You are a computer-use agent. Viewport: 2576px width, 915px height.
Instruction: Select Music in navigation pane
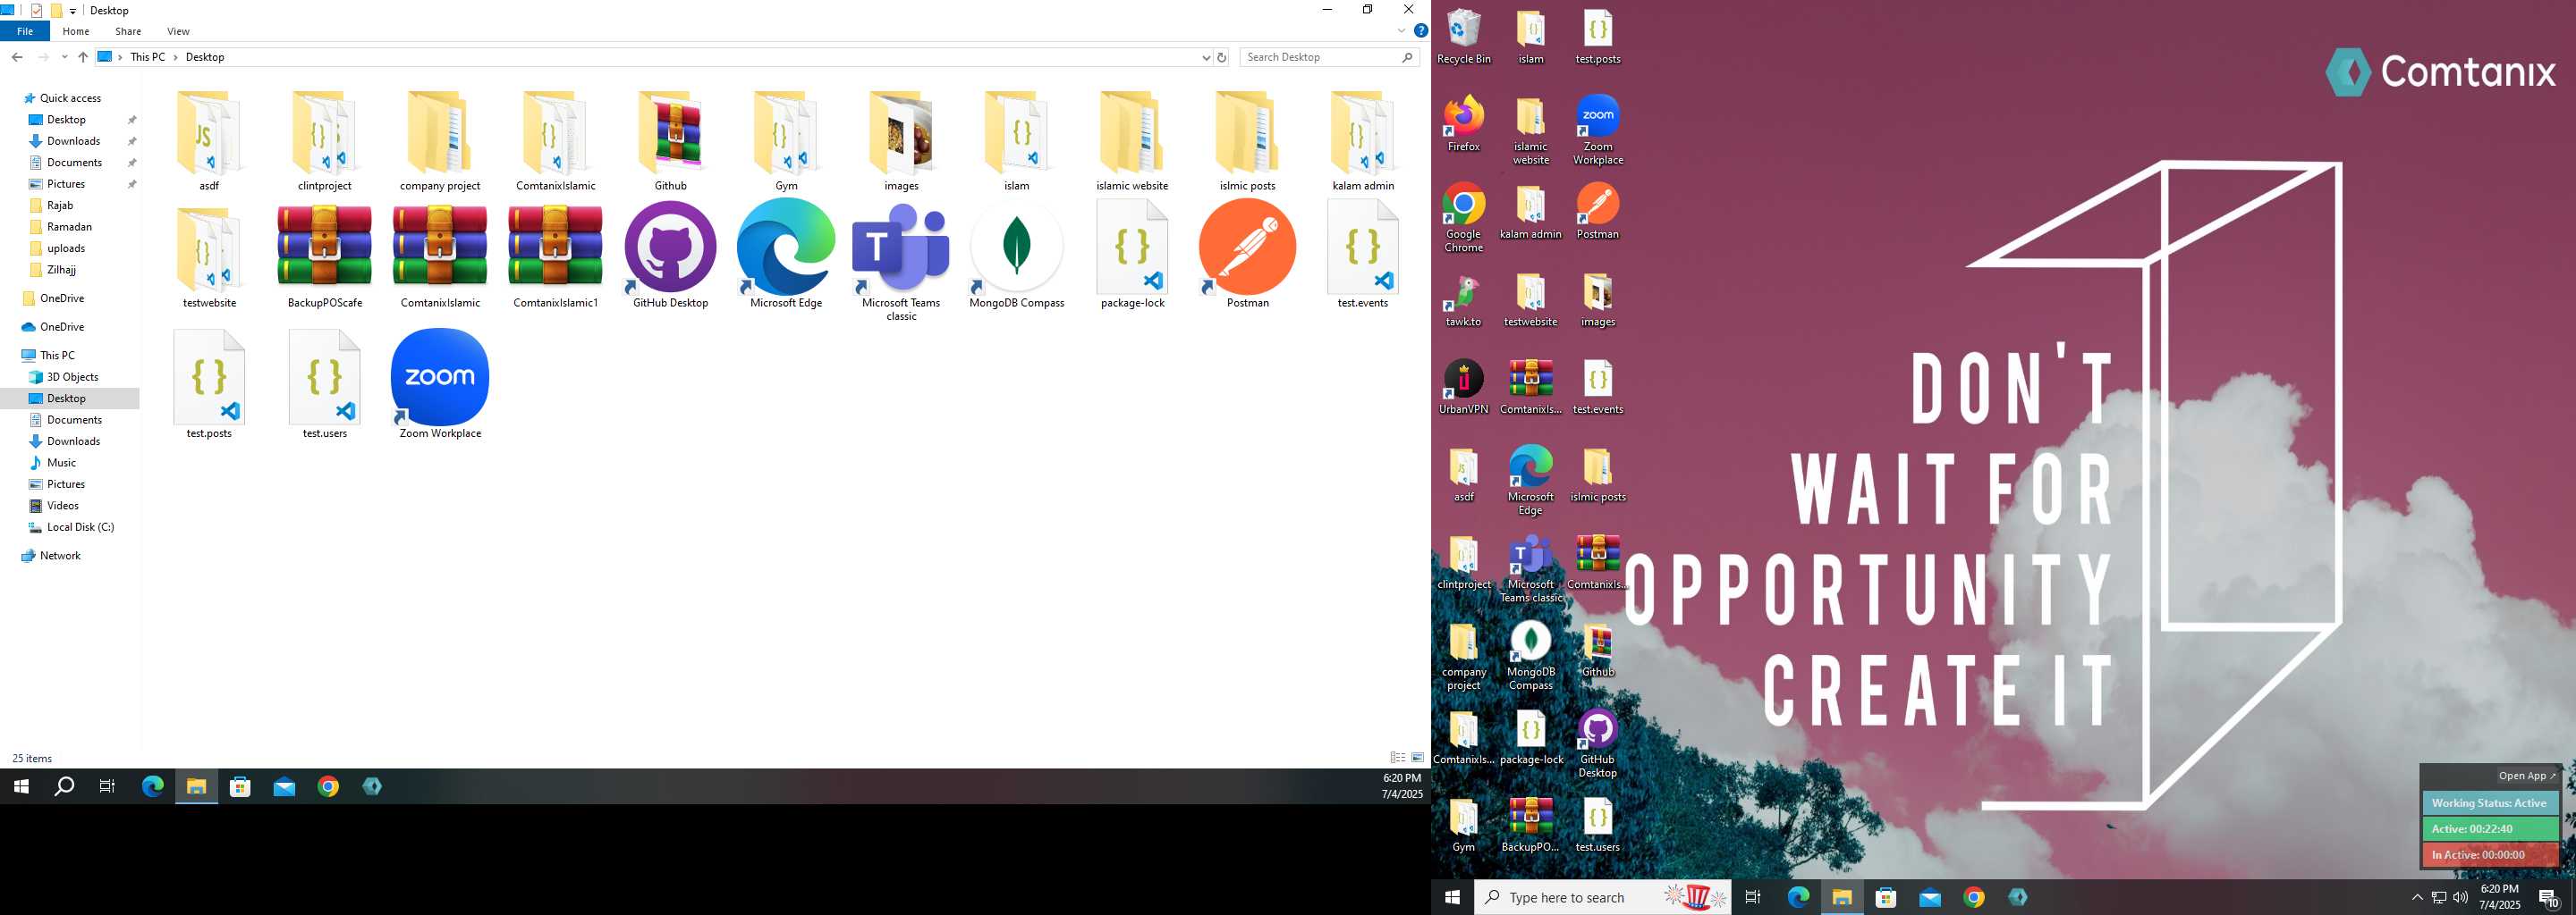[61, 463]
